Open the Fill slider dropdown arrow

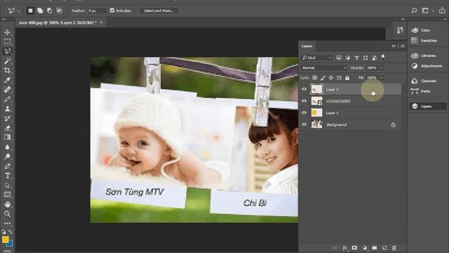382,78
